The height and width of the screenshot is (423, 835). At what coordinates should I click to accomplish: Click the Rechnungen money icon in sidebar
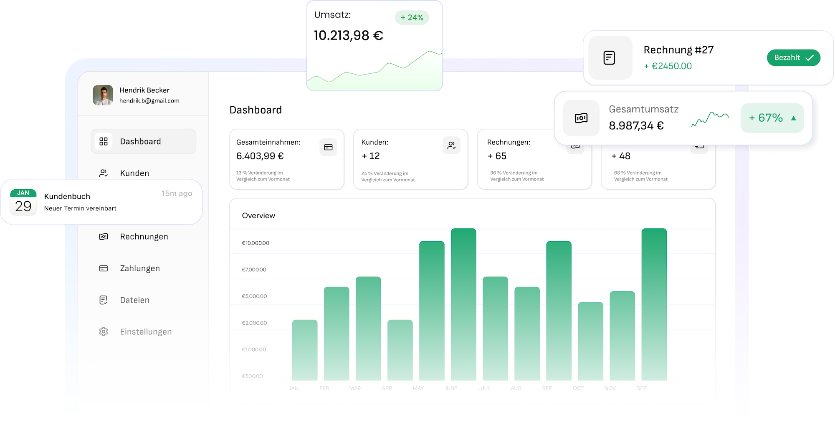point(104,237)
